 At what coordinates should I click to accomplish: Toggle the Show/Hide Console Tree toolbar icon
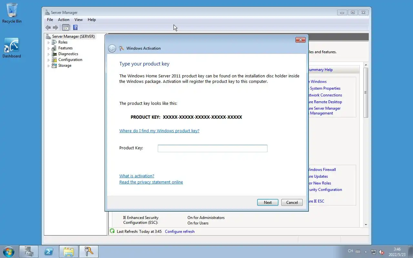tap(66, 27)
